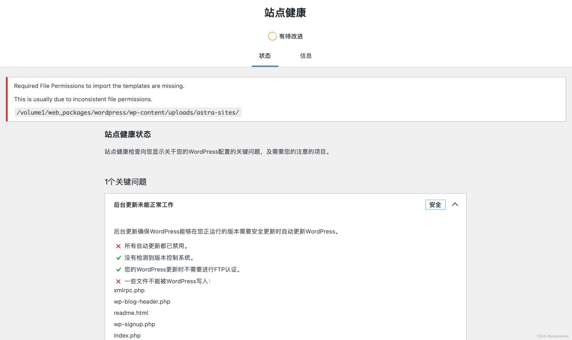Click the wp-signup.php list entry
The height and width of the screenshot is (340, 572).
(135, 324)
